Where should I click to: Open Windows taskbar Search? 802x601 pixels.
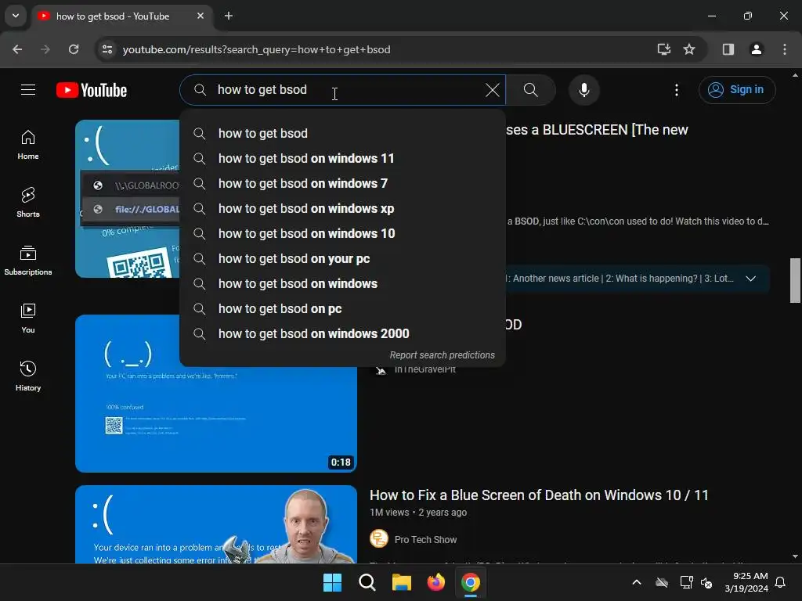367,582
